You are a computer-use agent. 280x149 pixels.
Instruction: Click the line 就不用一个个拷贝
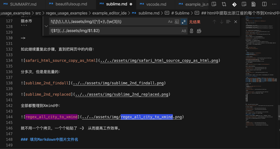tap(71, 128)
